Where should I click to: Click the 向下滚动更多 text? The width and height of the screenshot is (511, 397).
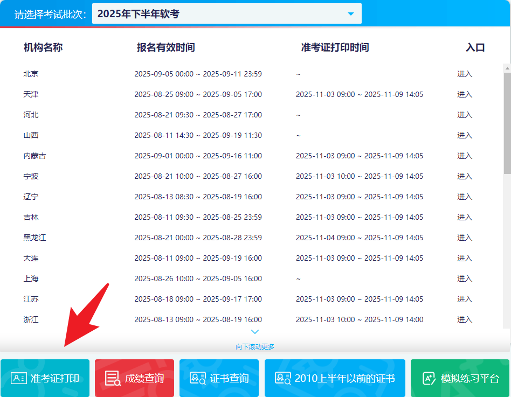pos(255,346)
